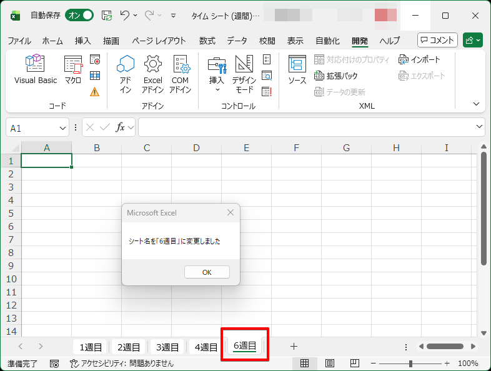Click the run dialog icon
This screenshot has width=491, height=371.
coord(267,92)
